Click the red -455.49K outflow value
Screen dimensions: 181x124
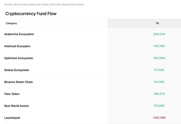click(159, 118)
